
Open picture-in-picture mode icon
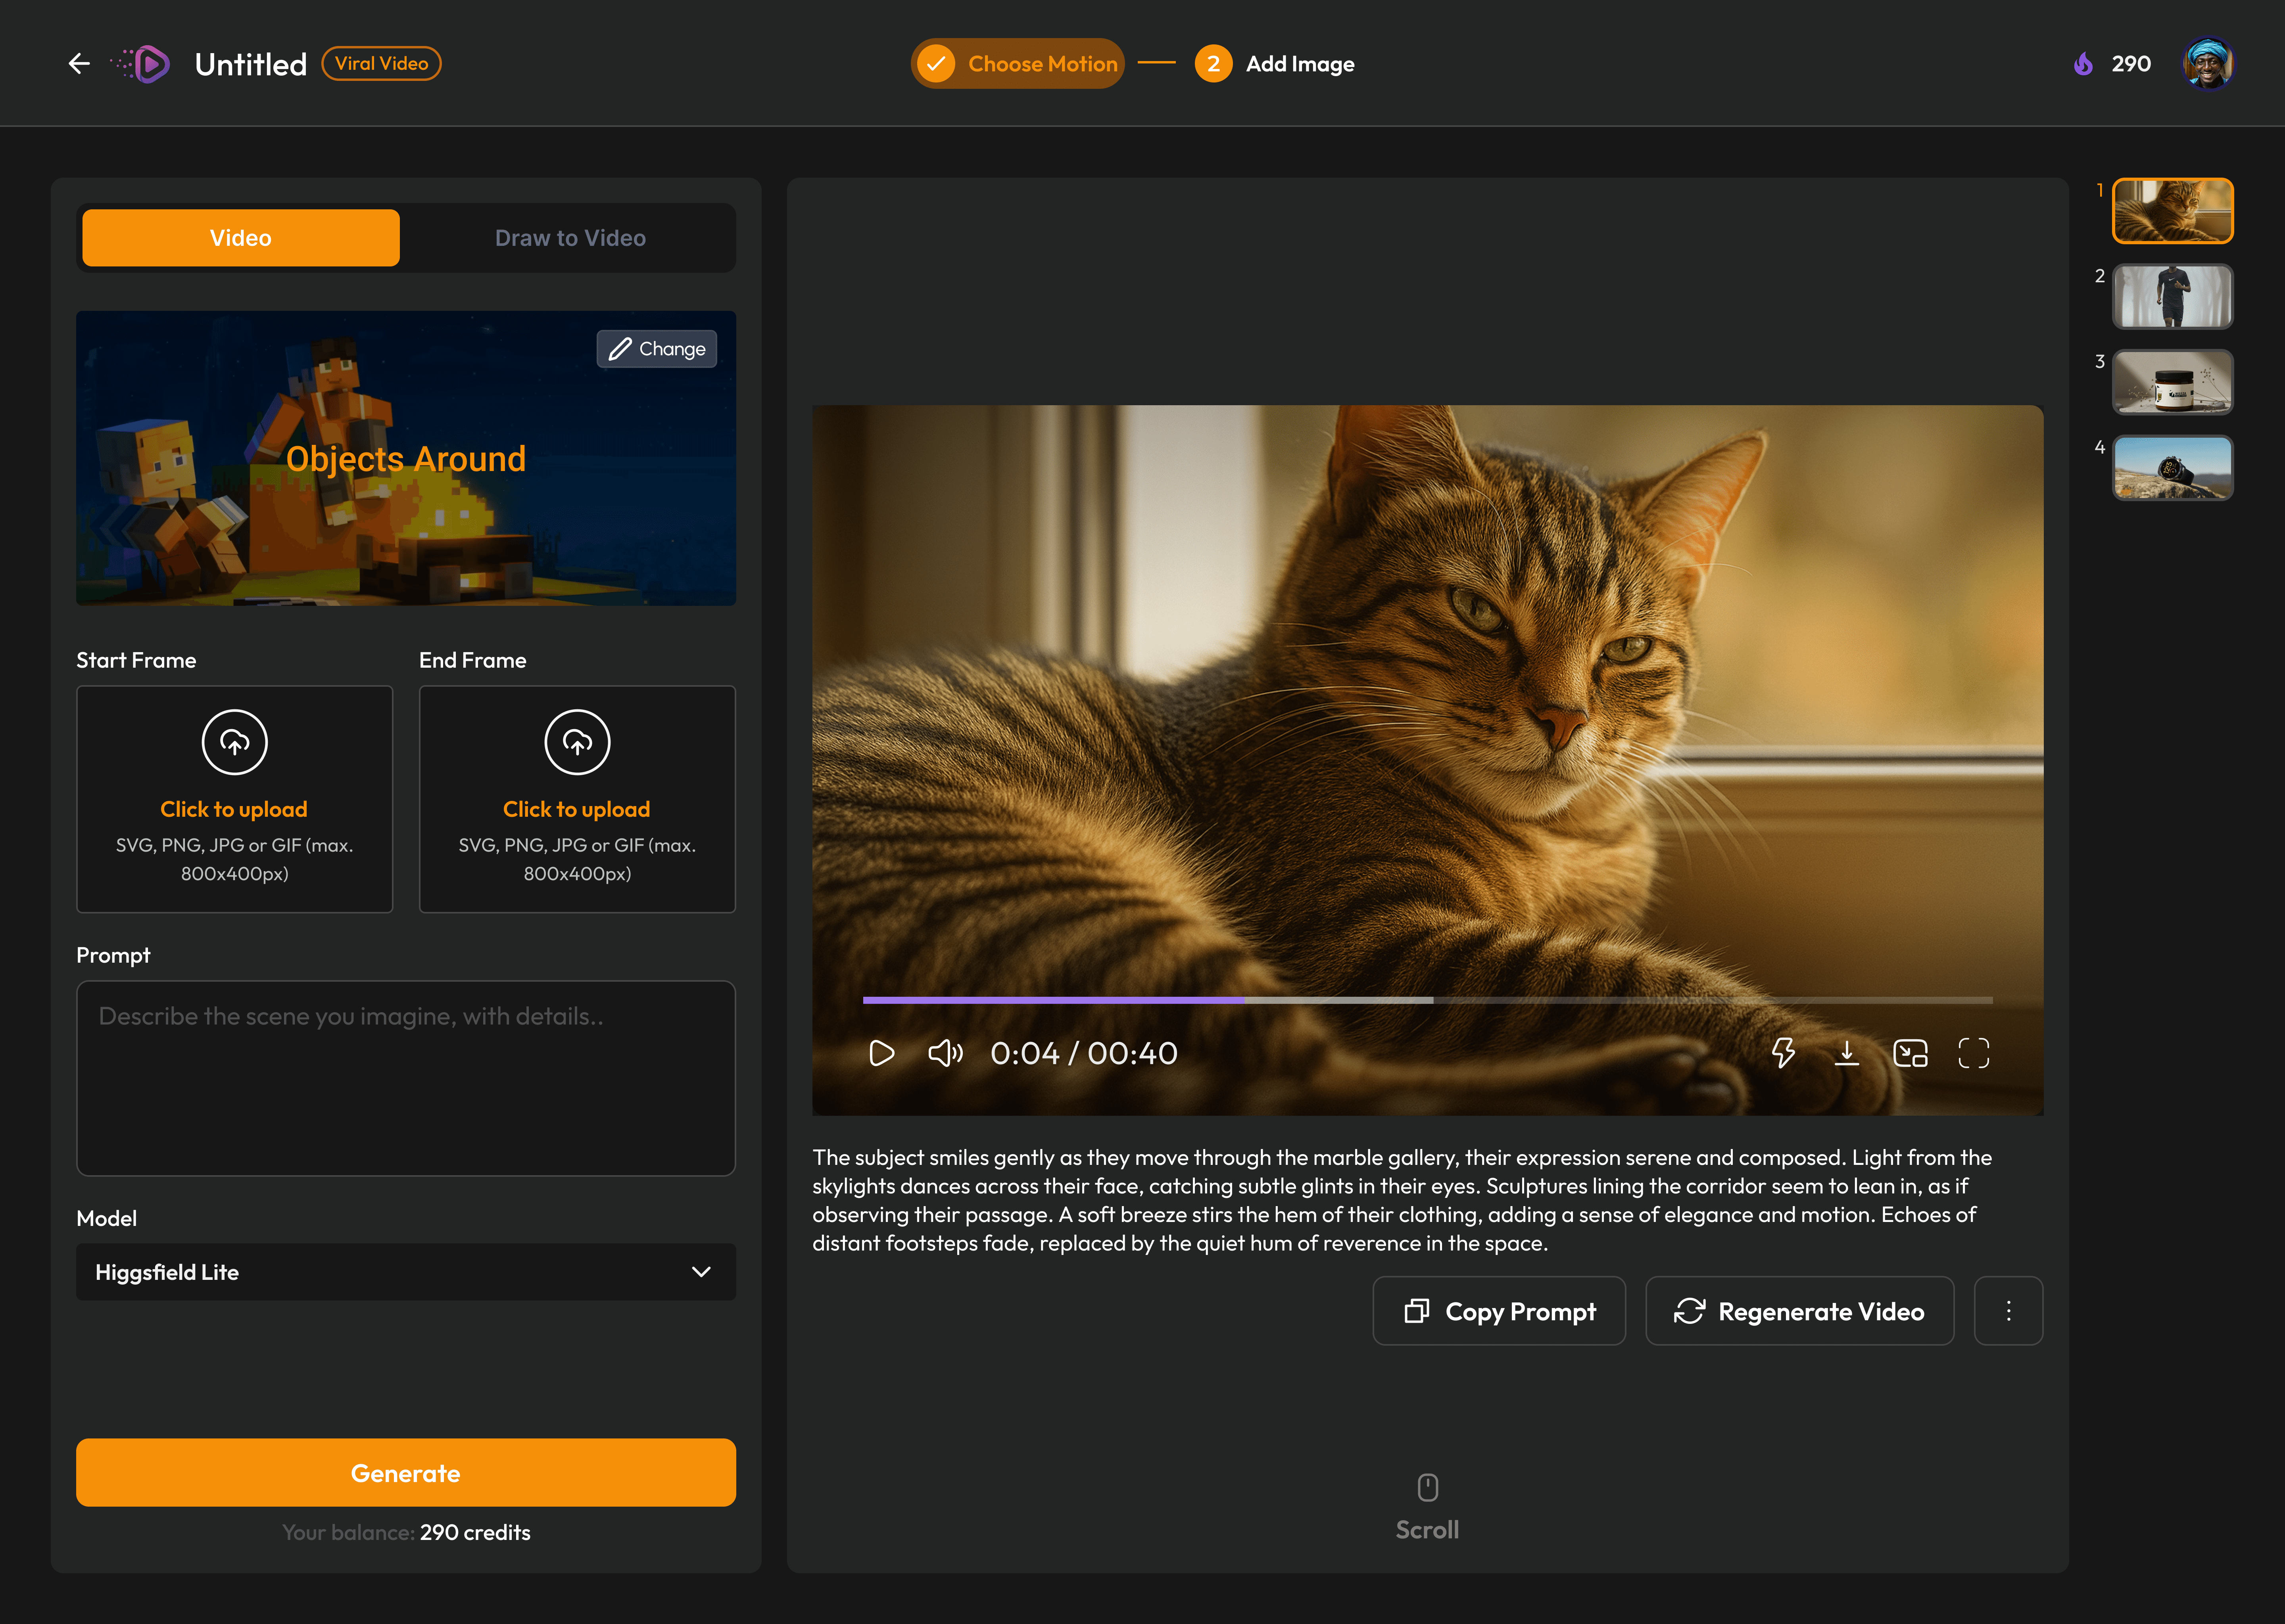click(1910, 1053)
